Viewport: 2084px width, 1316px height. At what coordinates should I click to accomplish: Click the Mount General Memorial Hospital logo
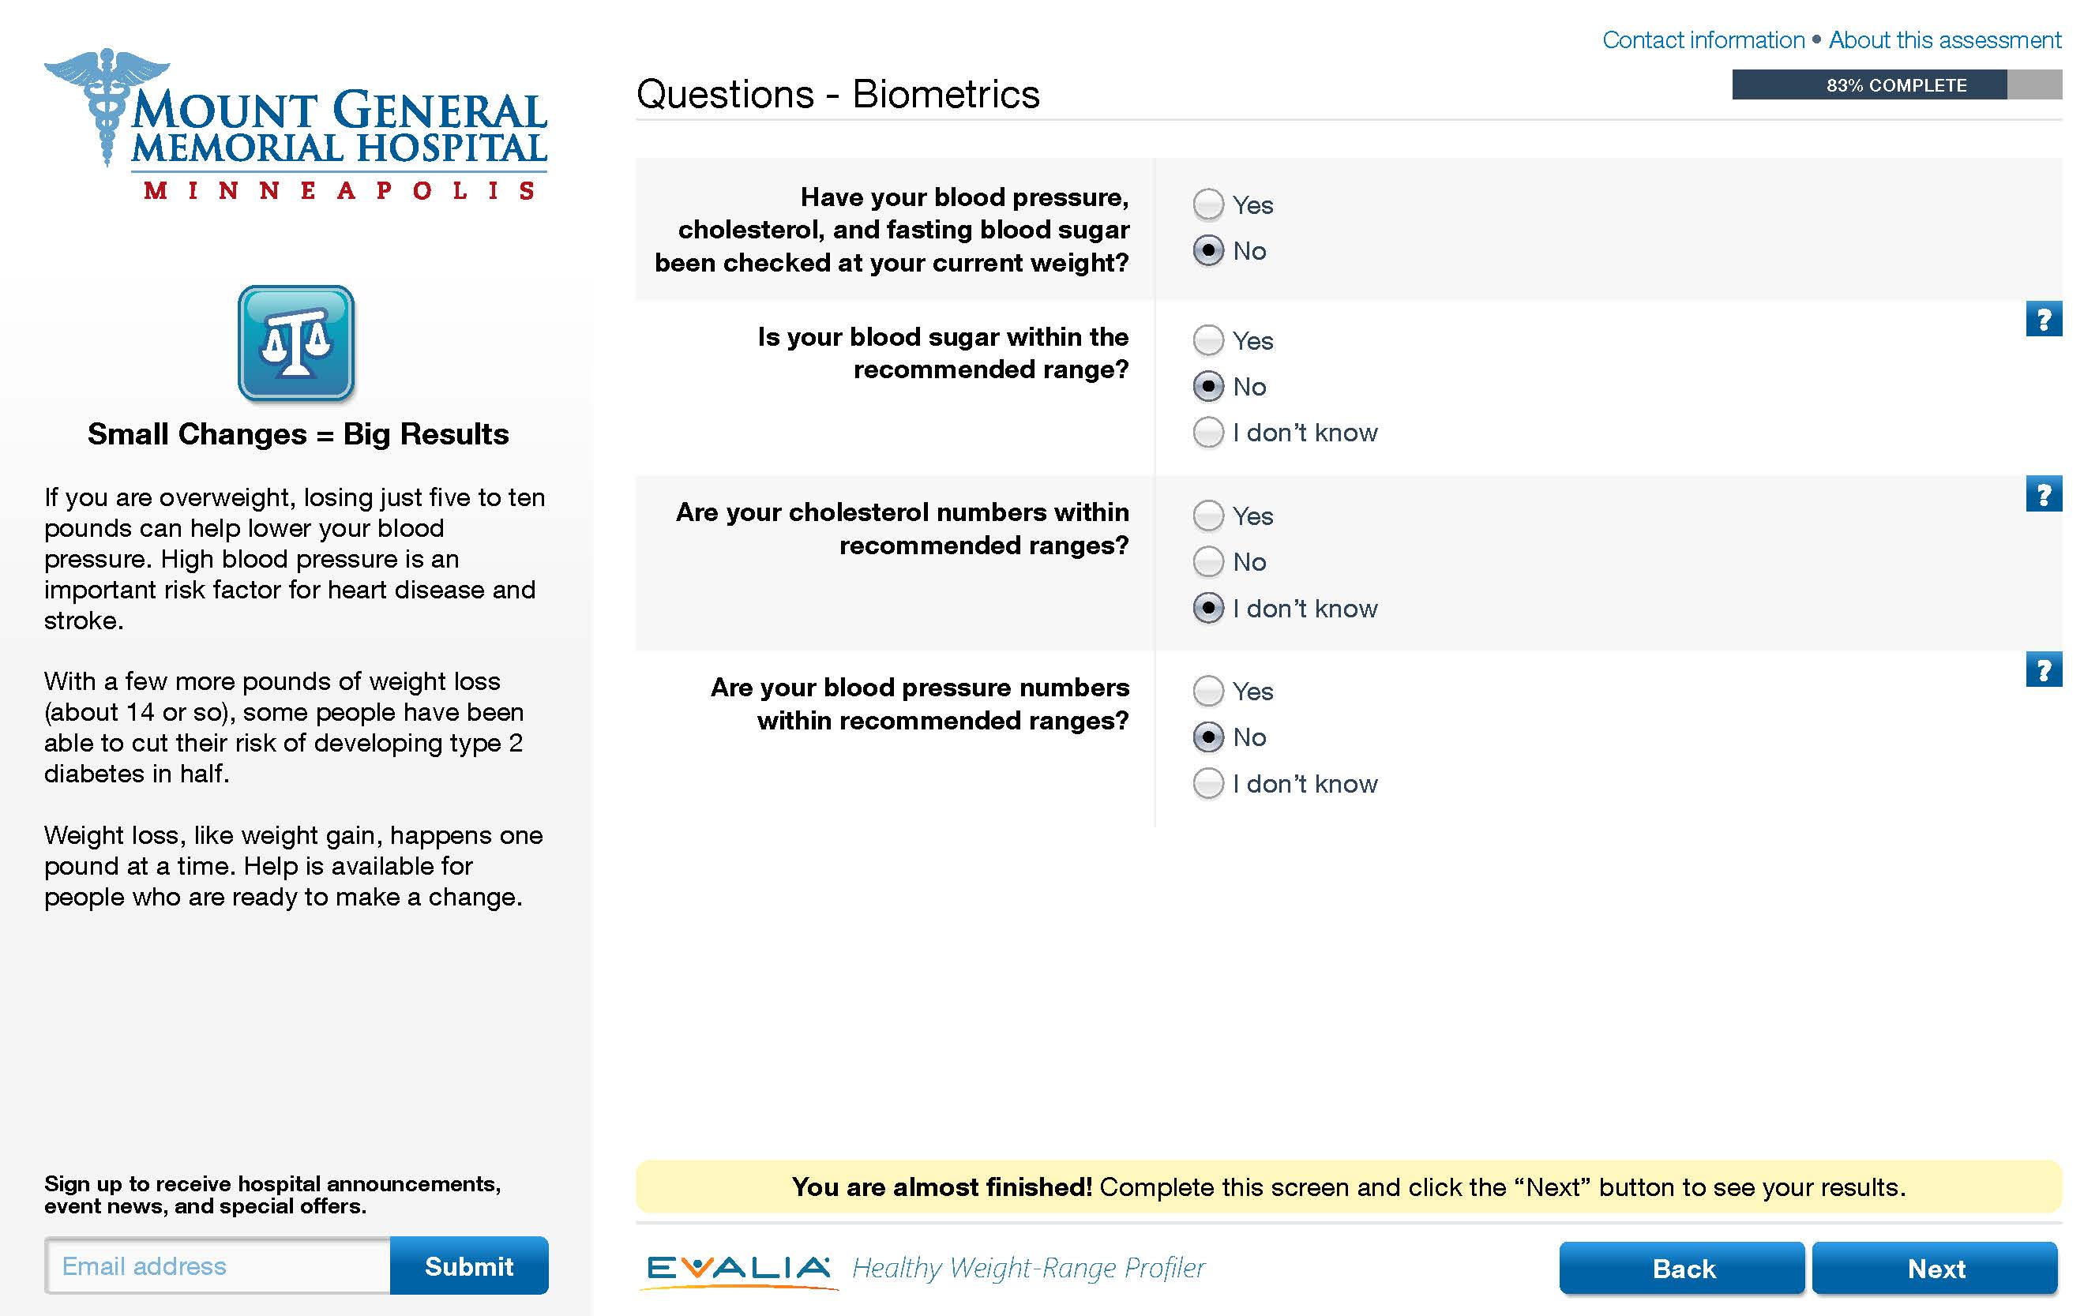click(295, 124)
